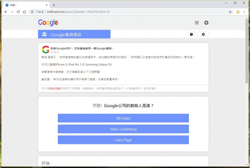Viewport: 250px width, 168px height.
Task: Reload the current page
Action: pyautogui.click(x=18, y=12)
